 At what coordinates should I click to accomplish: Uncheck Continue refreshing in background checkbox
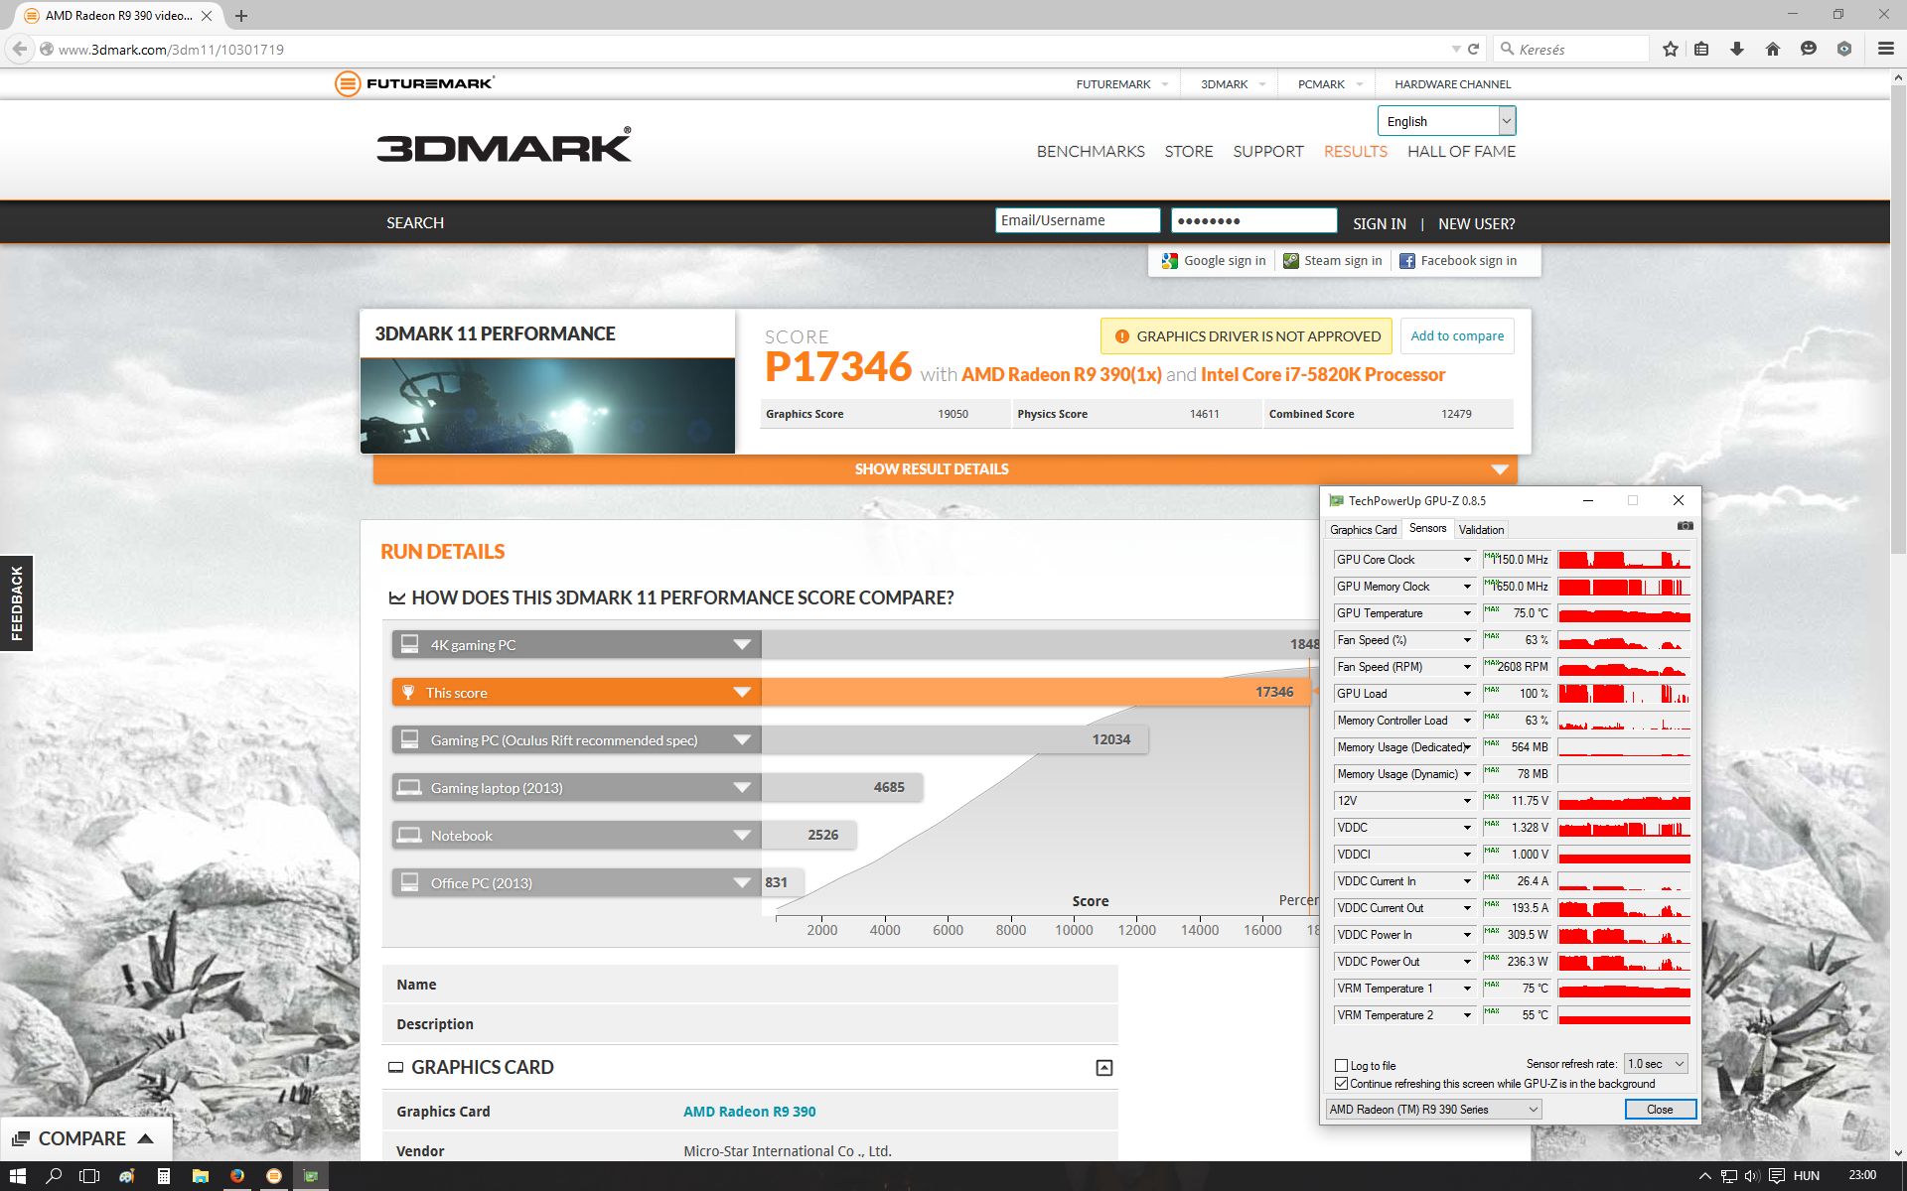point(1341,1084)
